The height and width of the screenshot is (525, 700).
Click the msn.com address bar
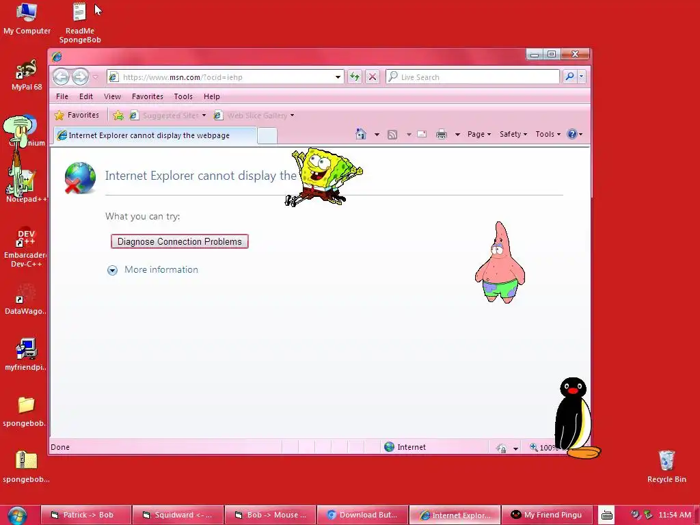pos(226,77)
